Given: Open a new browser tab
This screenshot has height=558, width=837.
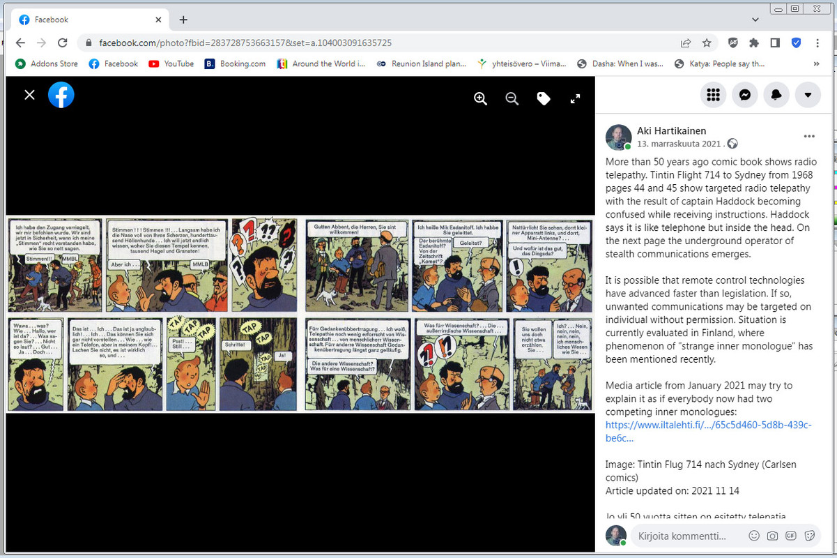Looking at the screenshot, I should point(183,20).
